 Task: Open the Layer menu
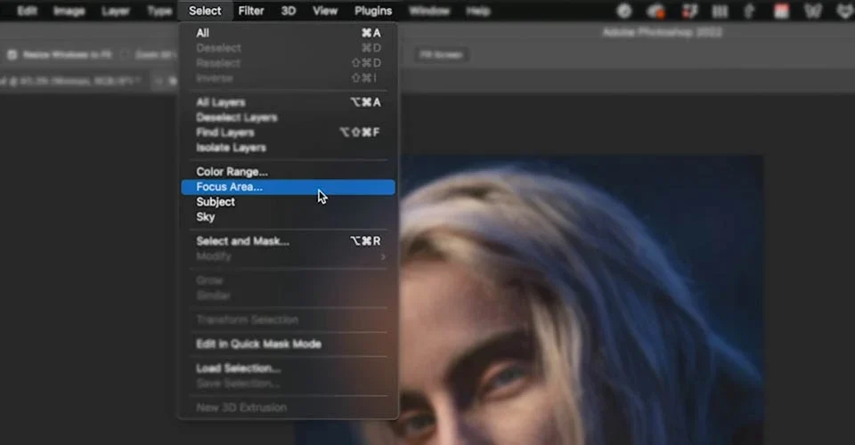tap(116, 11)
